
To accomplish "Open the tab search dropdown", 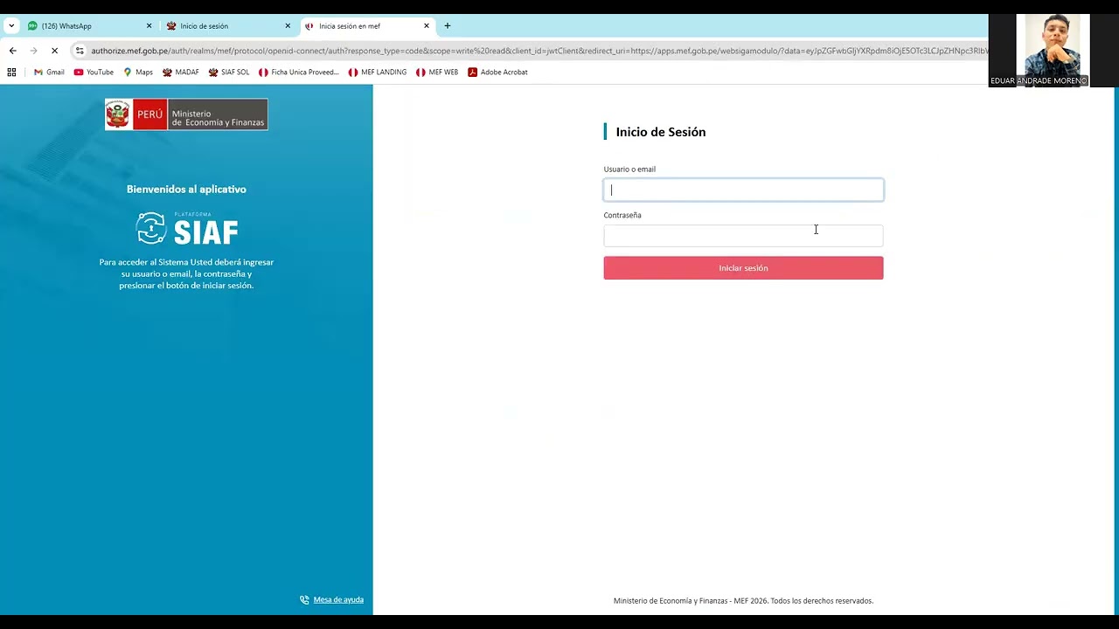I will (11, 26).
